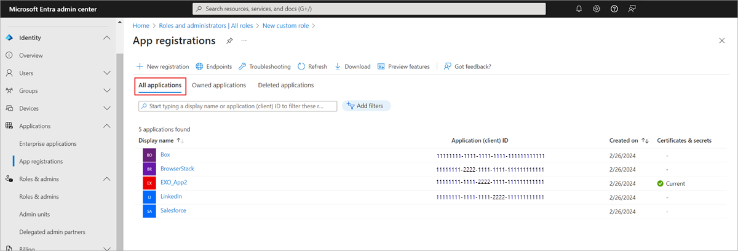Open Roles & admins sub-item in sidebar
Image resolution: width=738 pixels, height=251 pixels.
[x=39, y=196]
